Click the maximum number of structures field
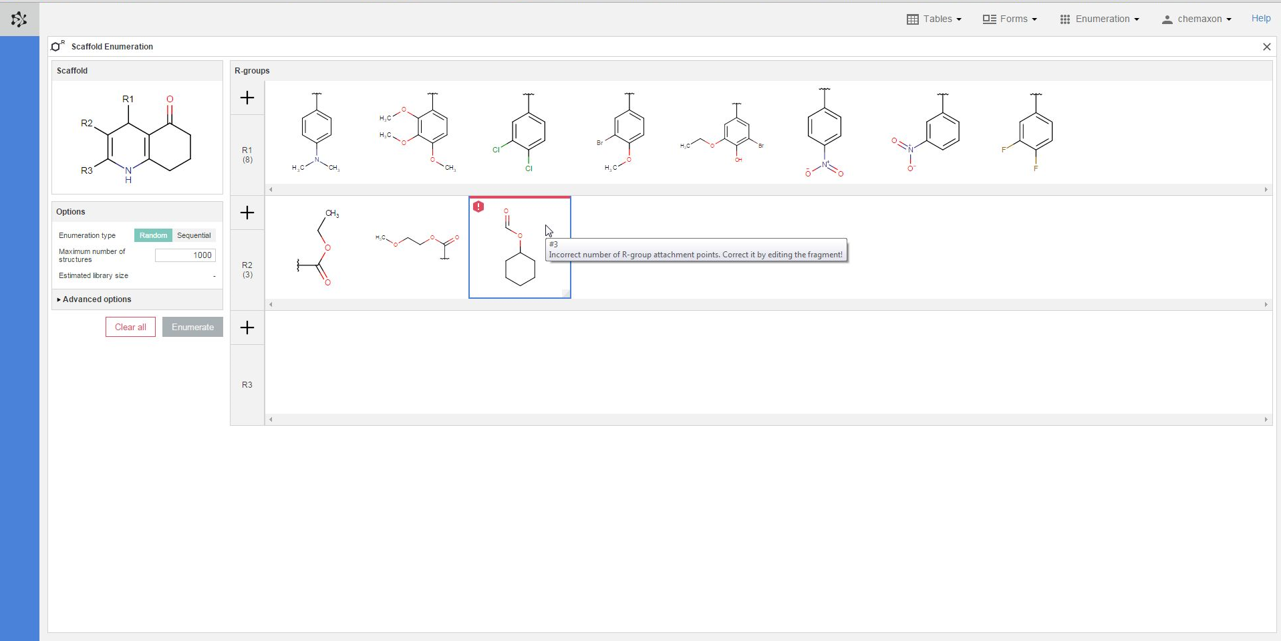Screen dimensions: 1281x641 pos(185,255)
